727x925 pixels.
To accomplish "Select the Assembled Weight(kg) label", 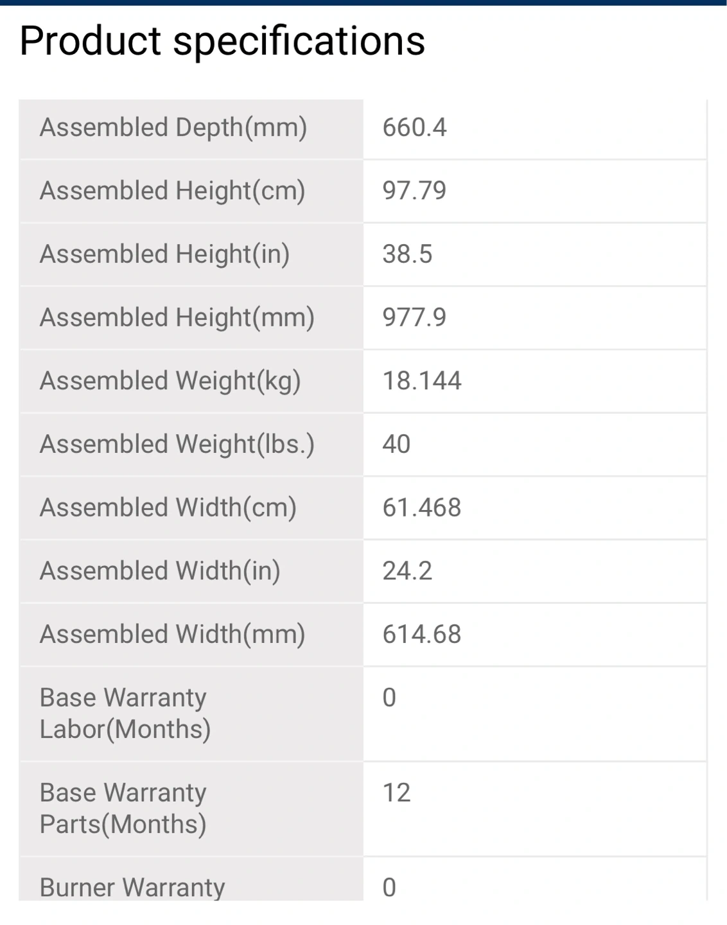I will pos(170,381).
